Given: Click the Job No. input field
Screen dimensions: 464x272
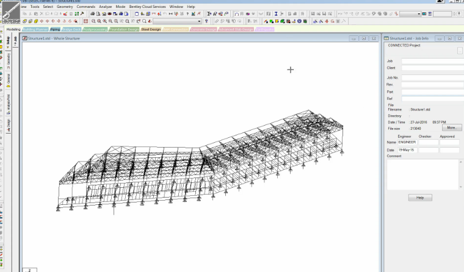Looking at the screenshot, I should point(433,77).
